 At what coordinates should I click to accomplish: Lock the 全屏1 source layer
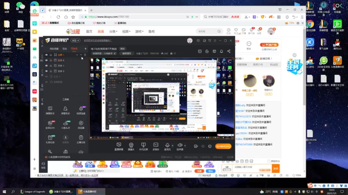[51, 55]
